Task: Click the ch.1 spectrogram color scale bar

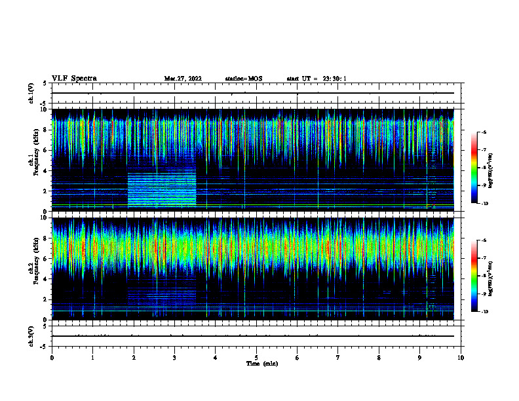Action: [474, 168]
